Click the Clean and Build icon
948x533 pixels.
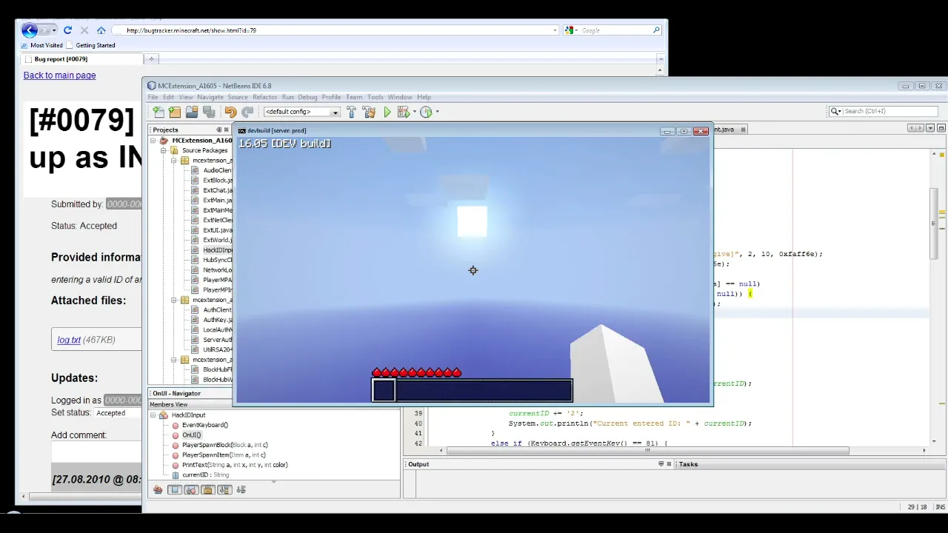click(369, 112)
